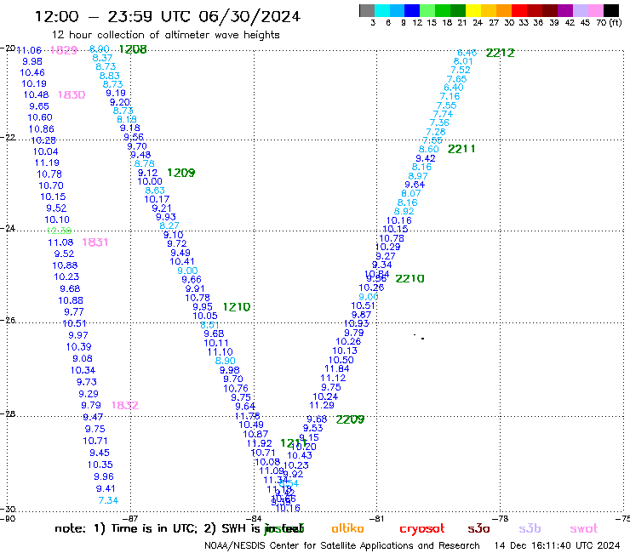
Task: Click the wave height value 8.27
Action: 169,225
